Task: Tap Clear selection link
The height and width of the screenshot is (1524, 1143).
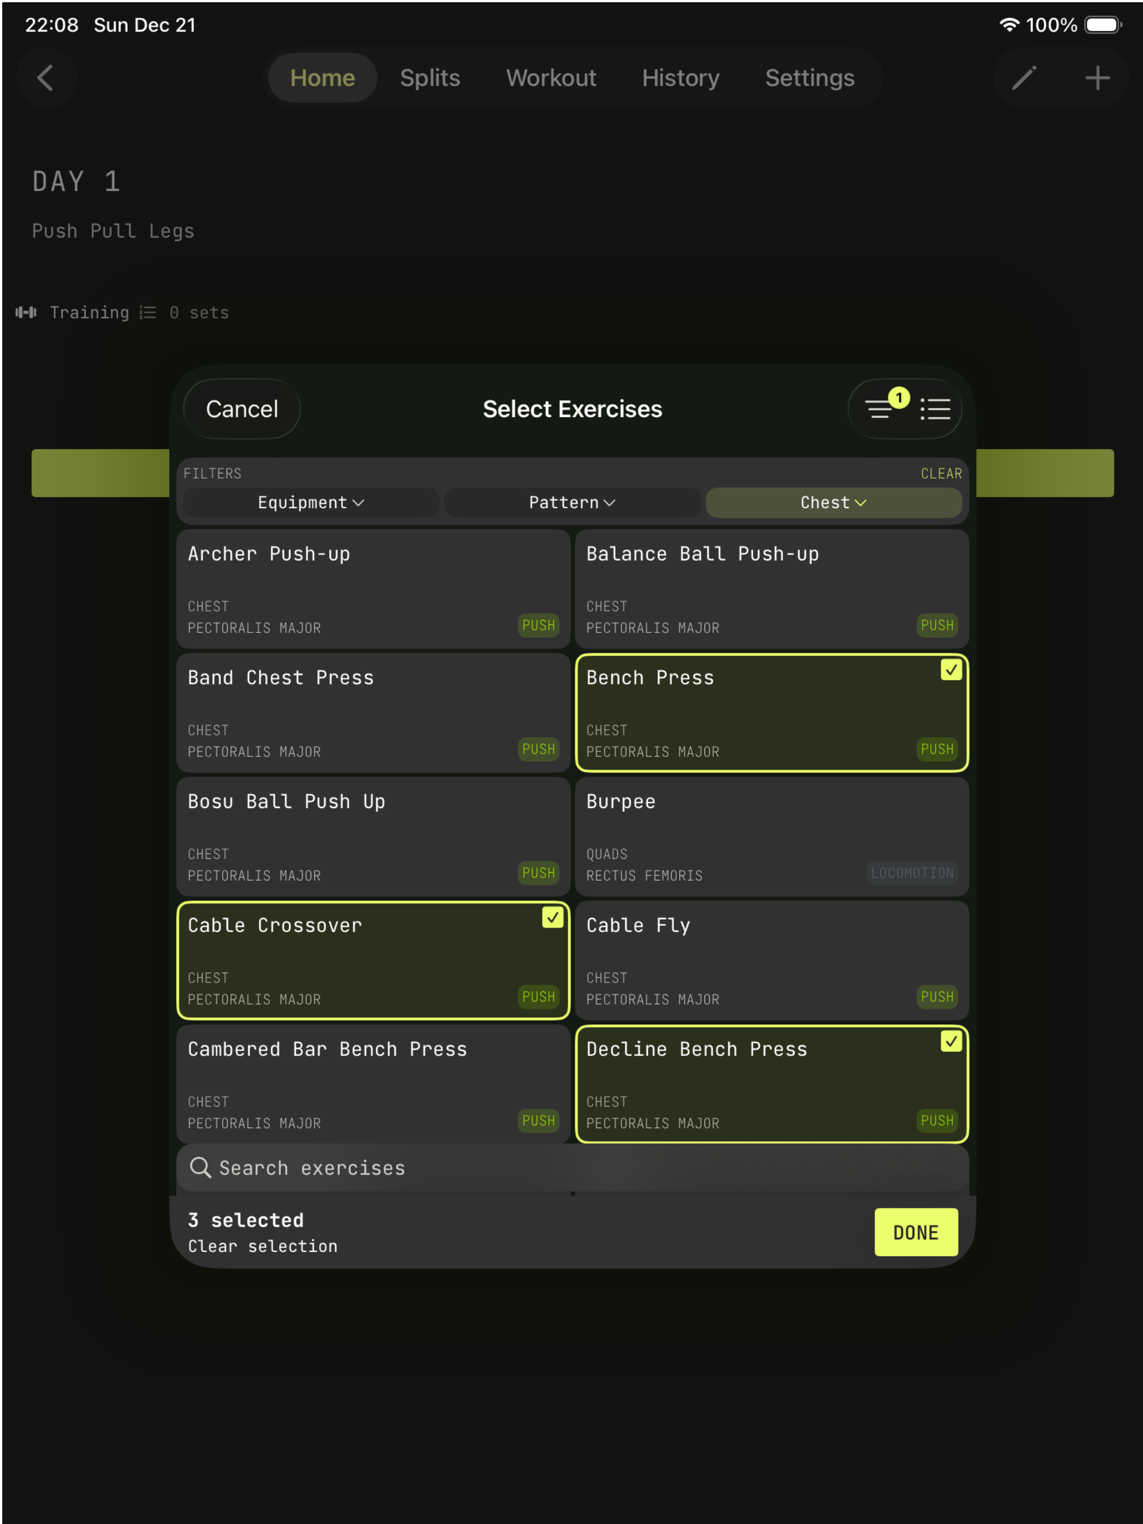Action: point(262,1247)
